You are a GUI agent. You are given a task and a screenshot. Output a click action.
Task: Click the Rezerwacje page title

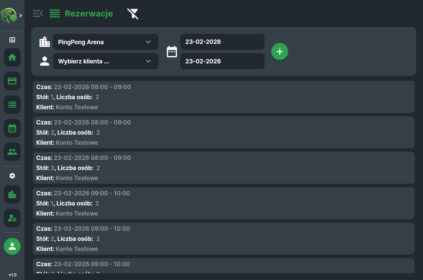tap(89, 13)
